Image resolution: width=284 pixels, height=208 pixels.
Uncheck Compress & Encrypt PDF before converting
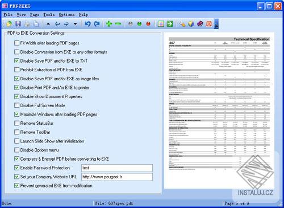pos(16,159)
